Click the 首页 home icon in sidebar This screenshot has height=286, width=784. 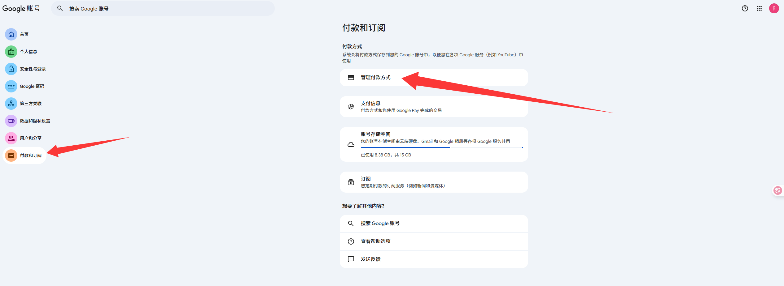[11, 34]
